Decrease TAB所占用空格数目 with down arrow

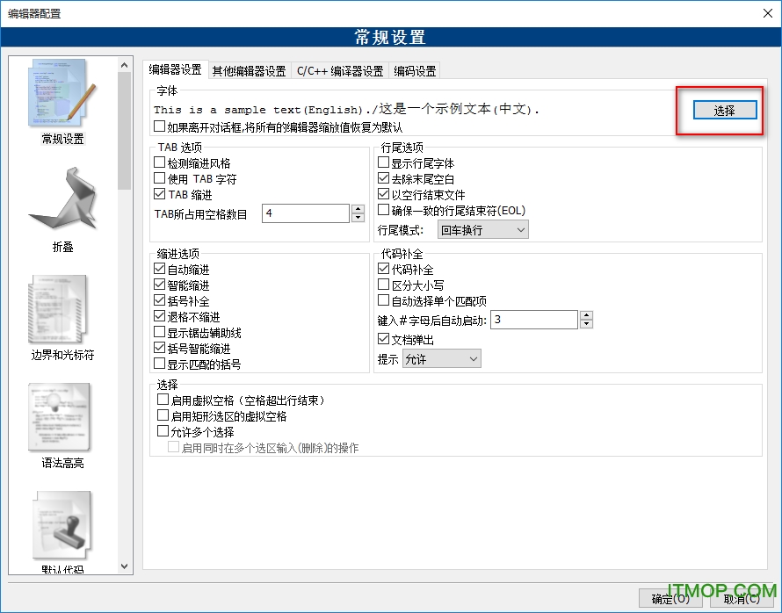click(x=358, y=218)
